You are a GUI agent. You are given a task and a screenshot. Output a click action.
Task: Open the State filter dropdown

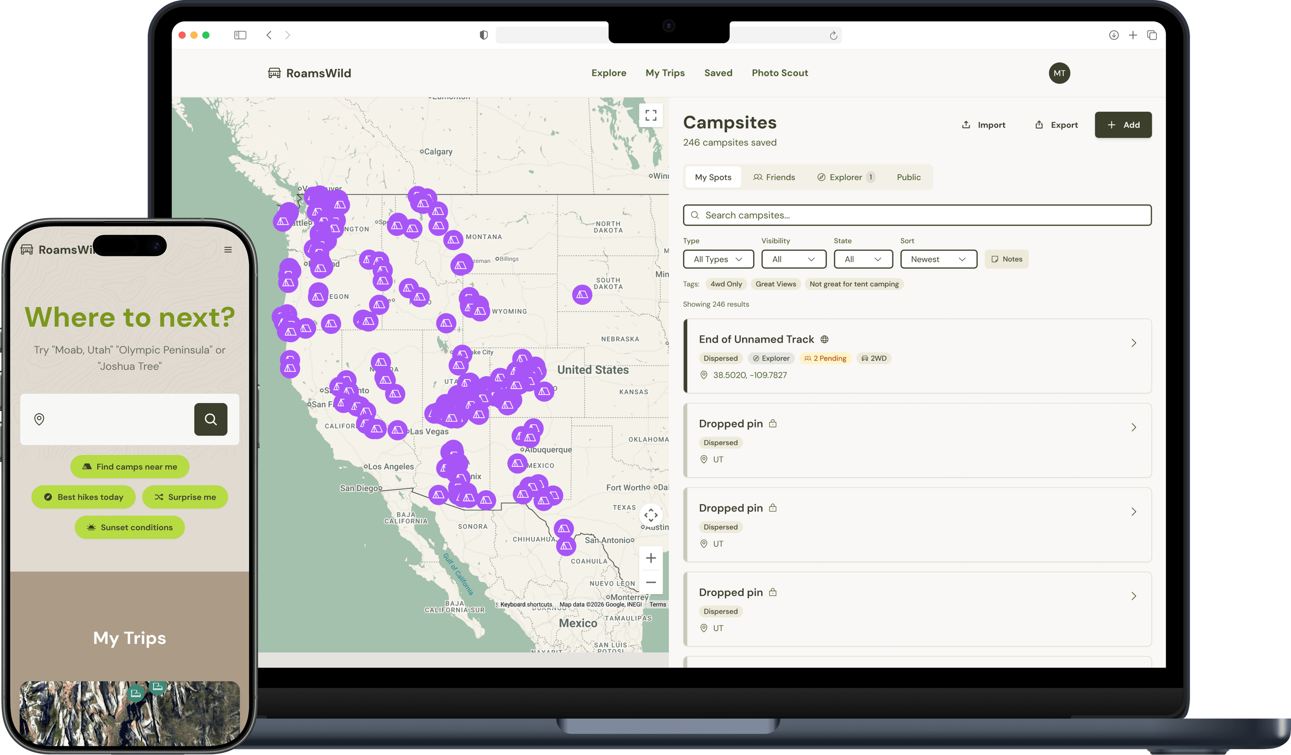click(x=863, y=259)
